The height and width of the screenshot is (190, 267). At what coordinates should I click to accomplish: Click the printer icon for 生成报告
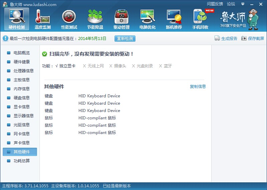coord(217,38)
